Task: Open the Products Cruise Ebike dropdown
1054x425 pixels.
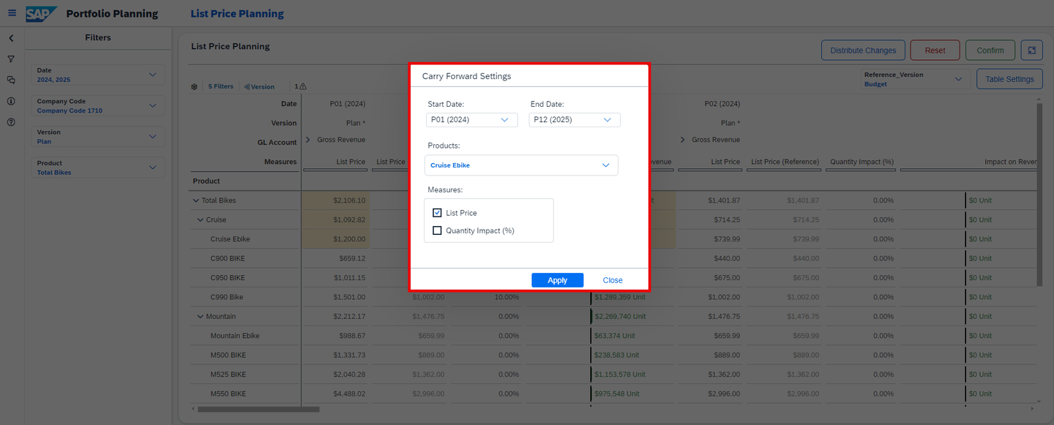Action: (521, 165)
